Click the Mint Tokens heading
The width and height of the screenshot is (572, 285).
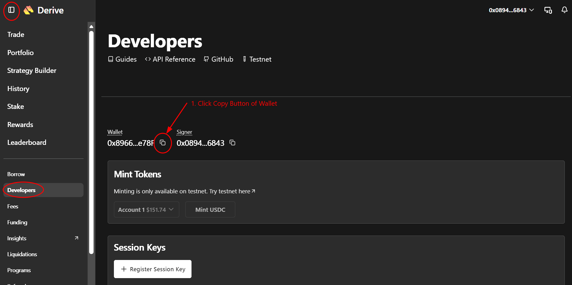coord(138,174)
